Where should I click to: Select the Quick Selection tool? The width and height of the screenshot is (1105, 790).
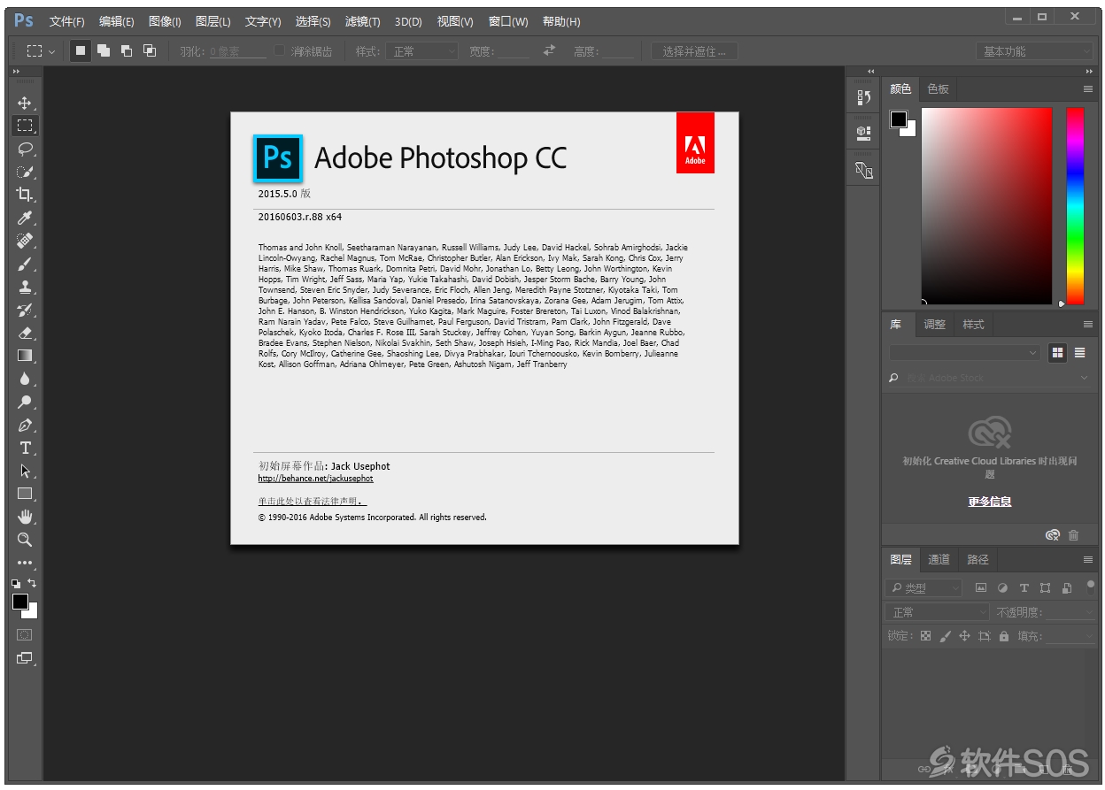pyautogui.click(x=25, y=172)
